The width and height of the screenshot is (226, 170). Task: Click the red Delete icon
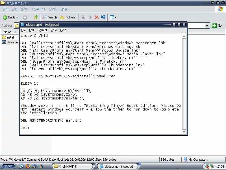(x=97, y=18)
